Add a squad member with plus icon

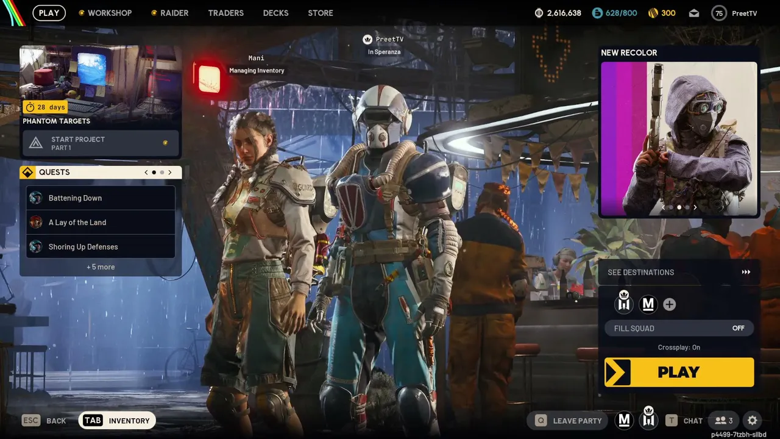[669, 304]
